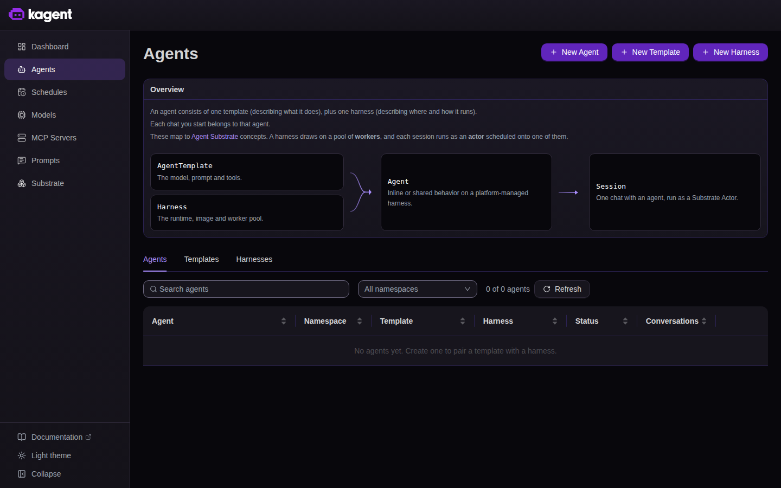Click the plus icon on New Harness
This screenshot has height=488, width=781.
coord(706,52)
